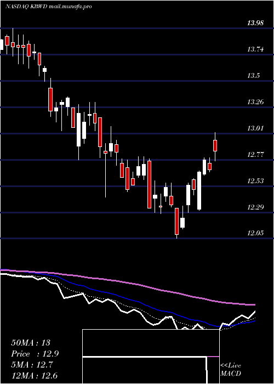Select the 13.74 price axis label

pyautogui.click(x=255, y=49)
